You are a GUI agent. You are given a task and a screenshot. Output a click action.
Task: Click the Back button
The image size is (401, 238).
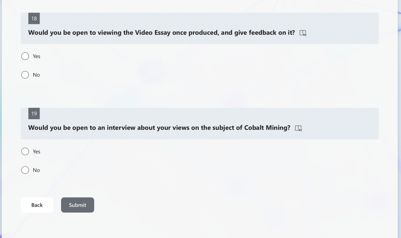pos(37,205)
